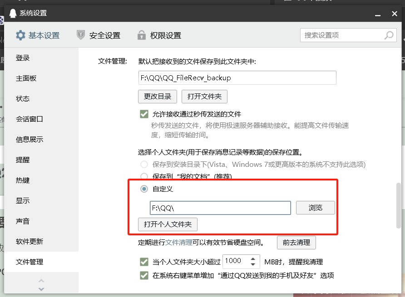
Task: Select the 自定义 radio button
Action: click(144, 189)
